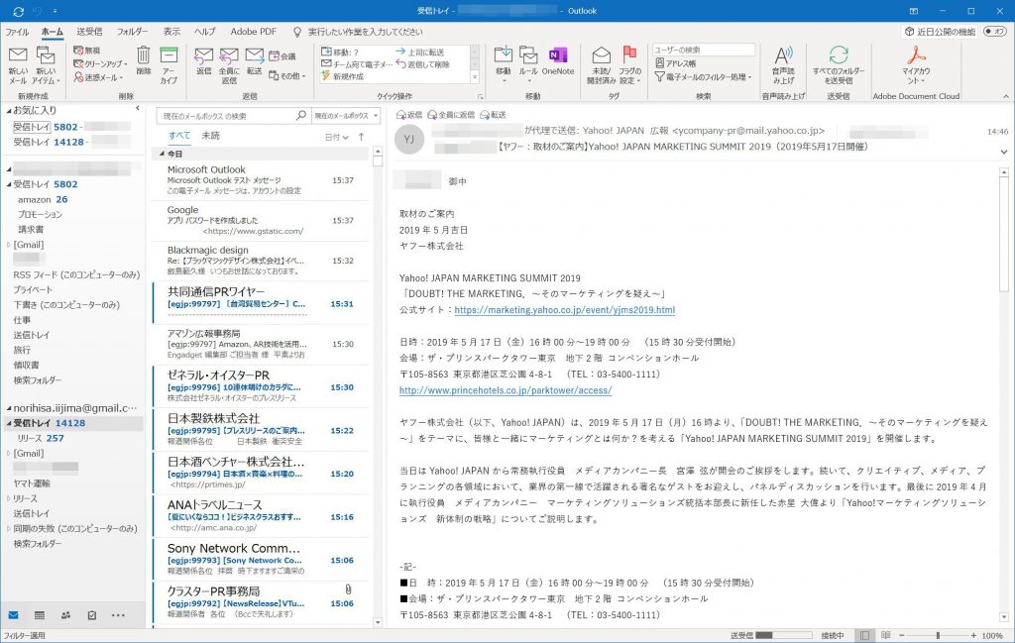This screenshot has height=643, width=1015.
Task: Collapse the ribbon with the bottom-right caret
Action: 1005,96
